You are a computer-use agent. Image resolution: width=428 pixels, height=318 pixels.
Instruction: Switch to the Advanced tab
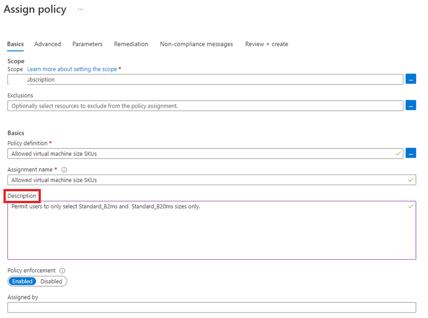pyautogui.click(x=47, y=44)
